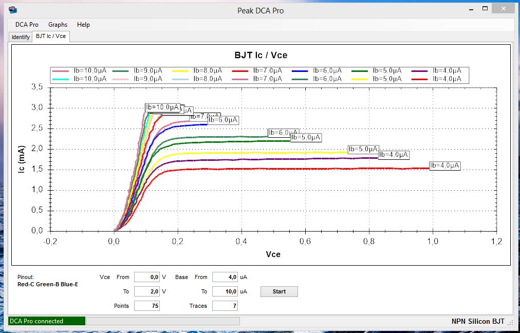Viewport: 520px width, 333px height.
Task: Click the Start button
Action: [279, 291]
